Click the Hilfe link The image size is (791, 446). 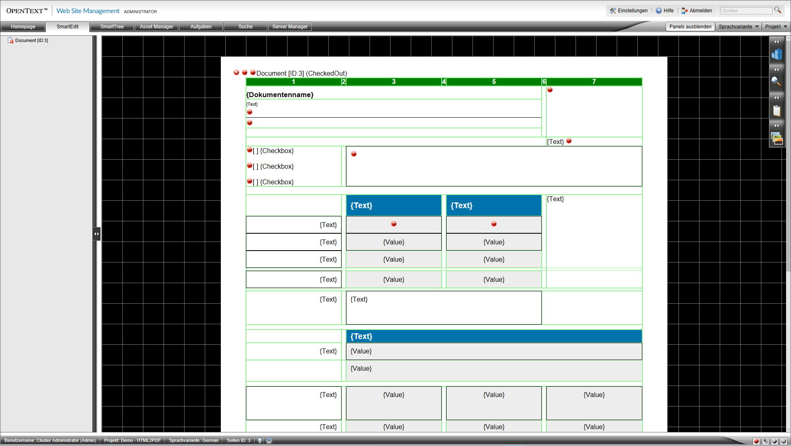click(x=669, y=11)
